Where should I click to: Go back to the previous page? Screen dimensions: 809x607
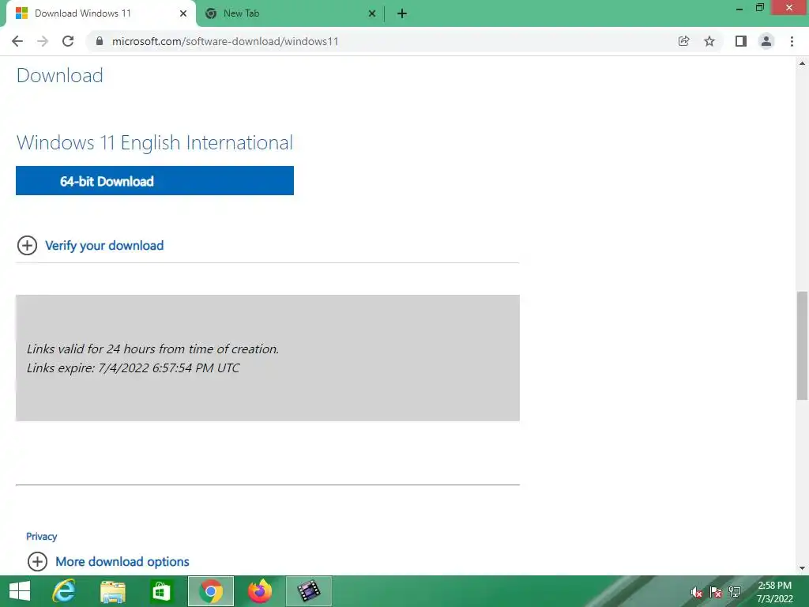pos(17,41)
